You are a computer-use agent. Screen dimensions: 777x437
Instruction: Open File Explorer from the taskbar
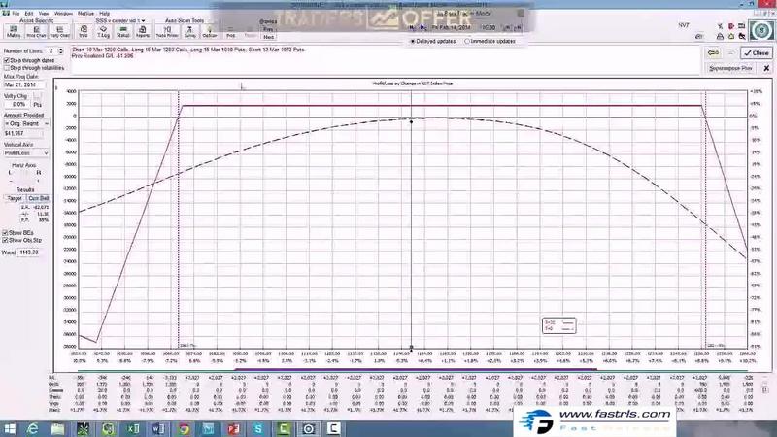click(x=57, y=428)
